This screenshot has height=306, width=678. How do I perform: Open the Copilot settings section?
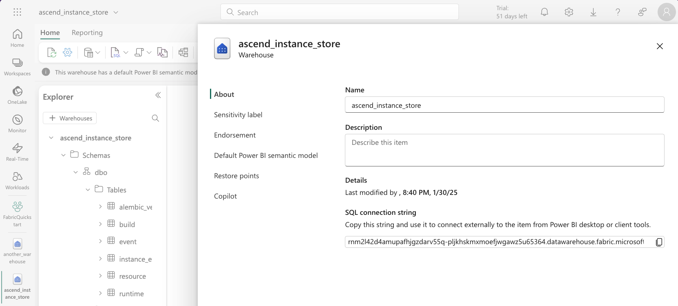tap(225, 196)
